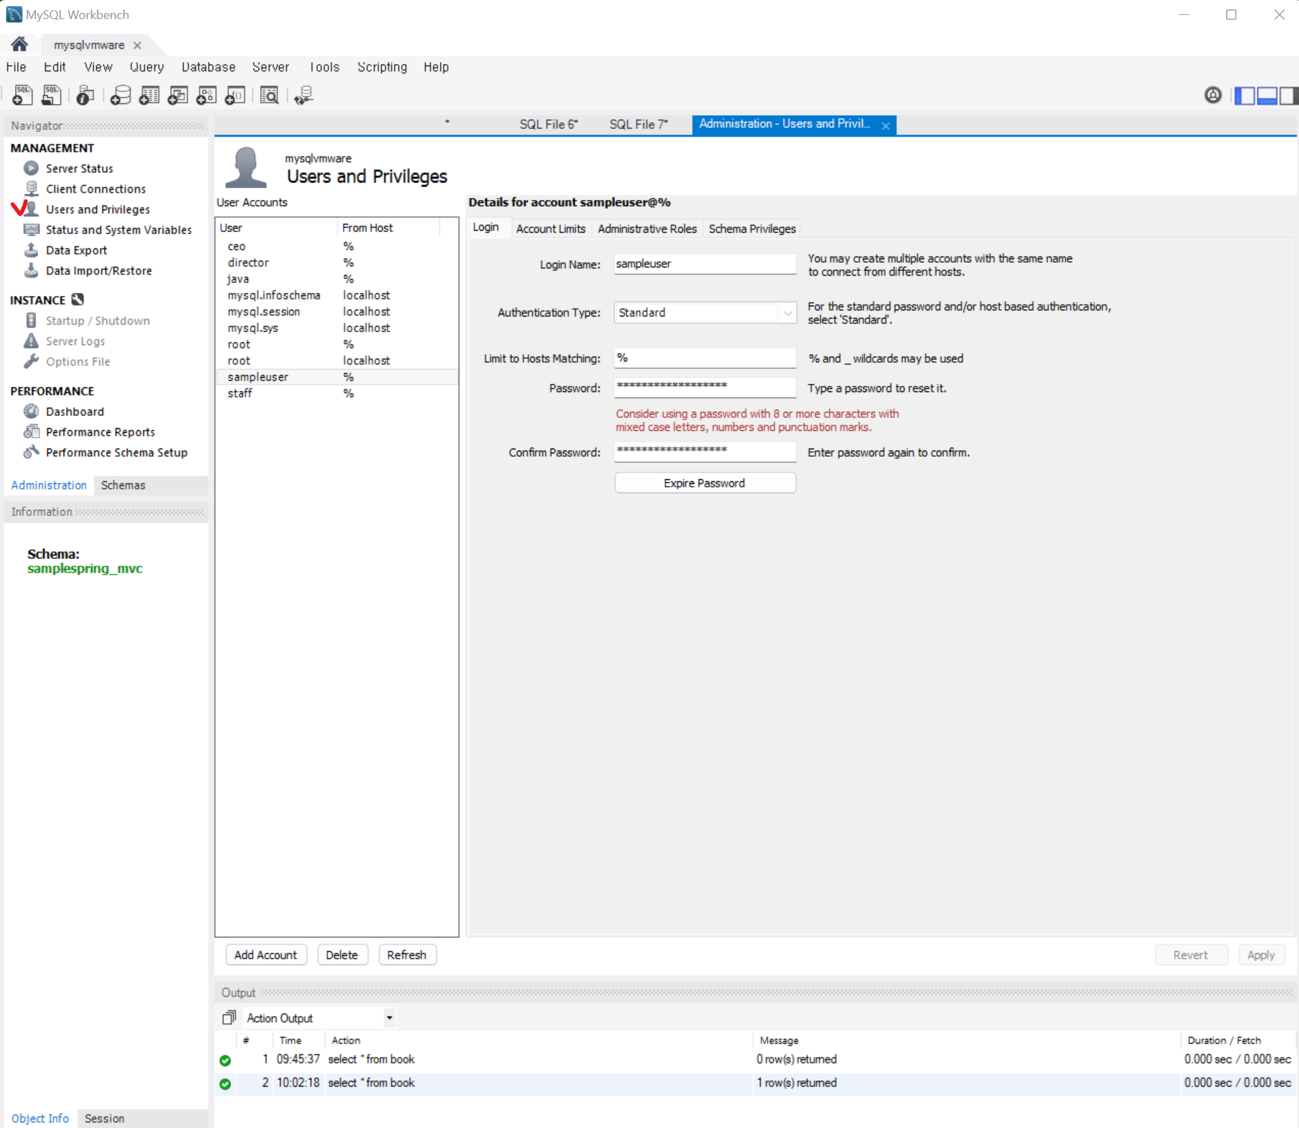Reconnect to DBMS toolbar icon
The height and width of the screenshot is (1128, 1299).
304,95
